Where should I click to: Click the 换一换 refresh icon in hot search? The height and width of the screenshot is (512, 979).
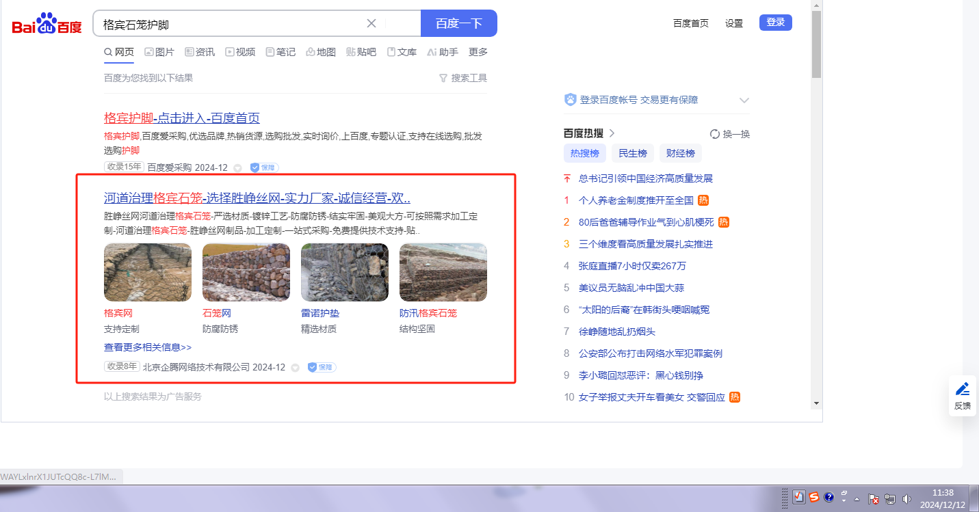point(715,134)
